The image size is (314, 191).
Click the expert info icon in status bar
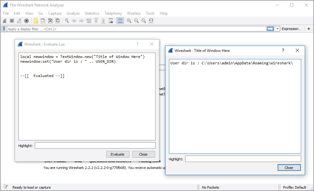5,187
